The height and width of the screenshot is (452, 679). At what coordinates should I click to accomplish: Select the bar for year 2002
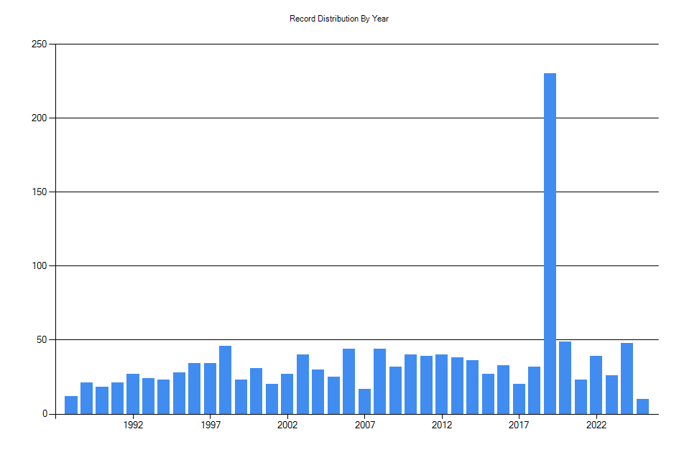click(287, 394)
